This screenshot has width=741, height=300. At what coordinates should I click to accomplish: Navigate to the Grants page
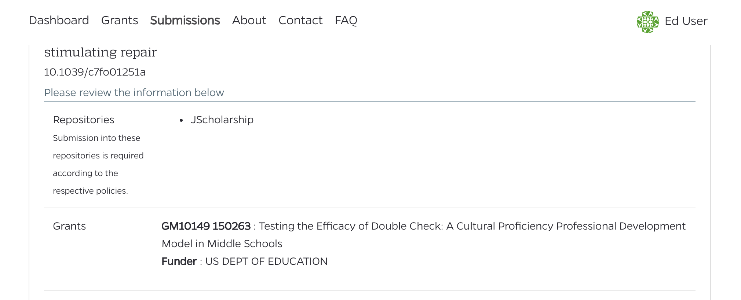(x=120, y=20)
